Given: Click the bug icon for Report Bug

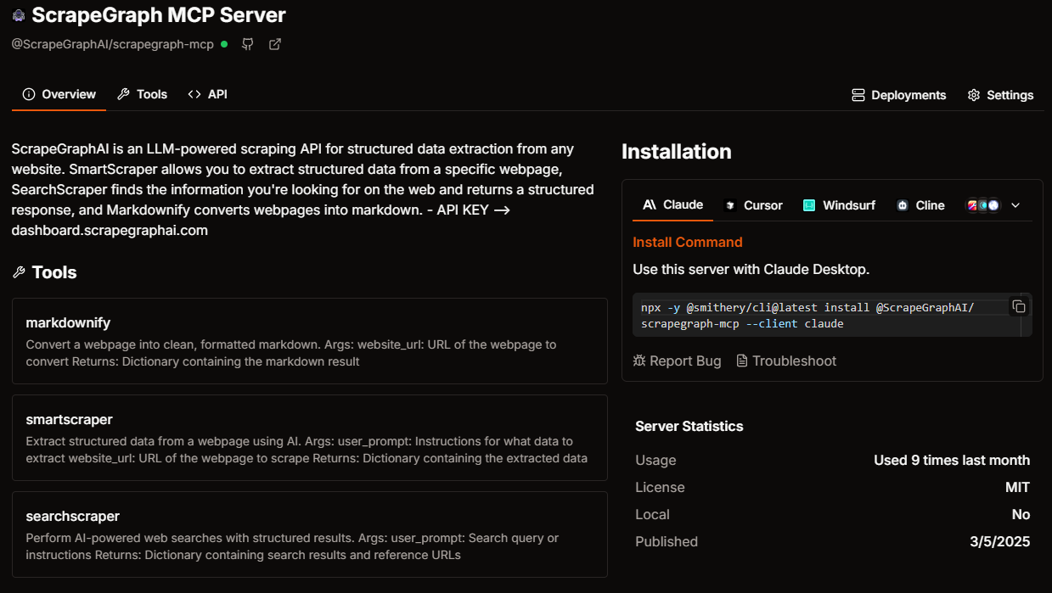Looking at the screenshot, I should (x=639, y=361).
